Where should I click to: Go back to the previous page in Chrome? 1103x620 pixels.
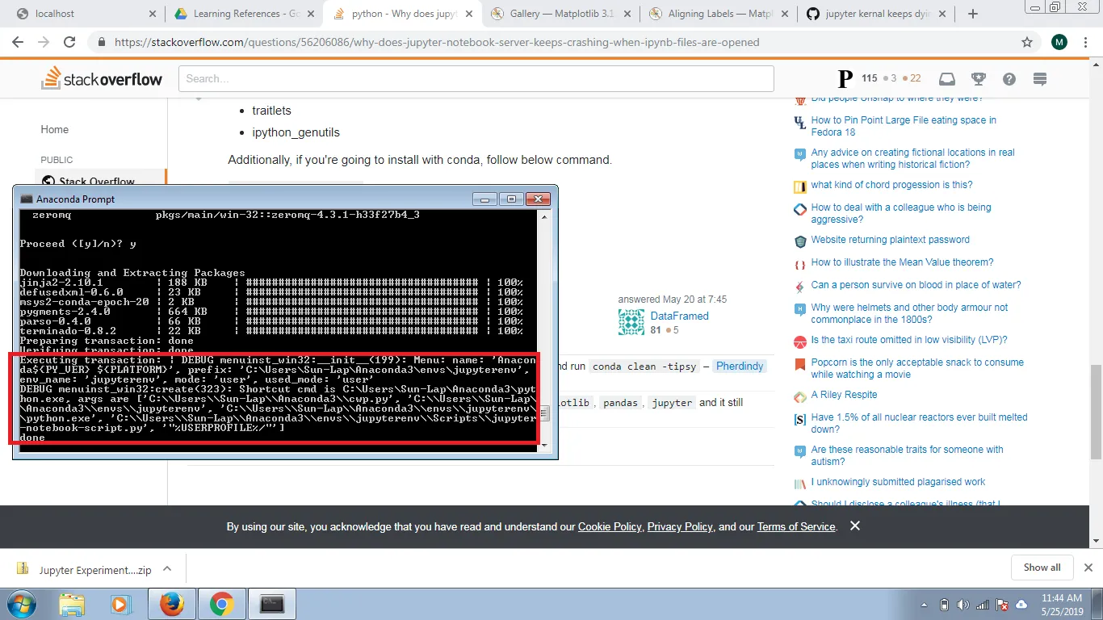click(18, 42)
